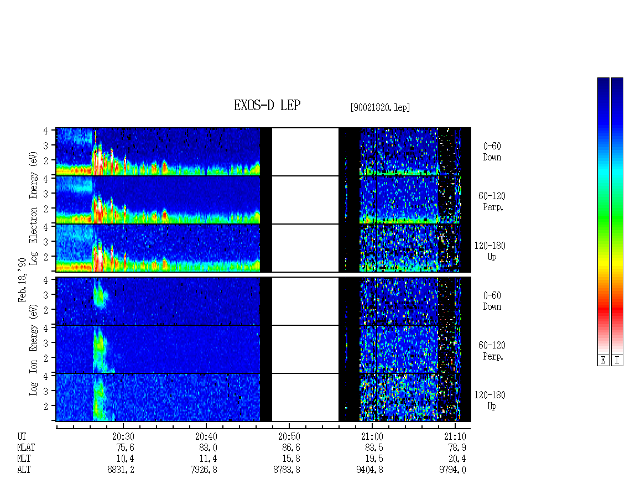Click the MLT value 20.4
The image size is (625, 484).
tap(457, 459)
